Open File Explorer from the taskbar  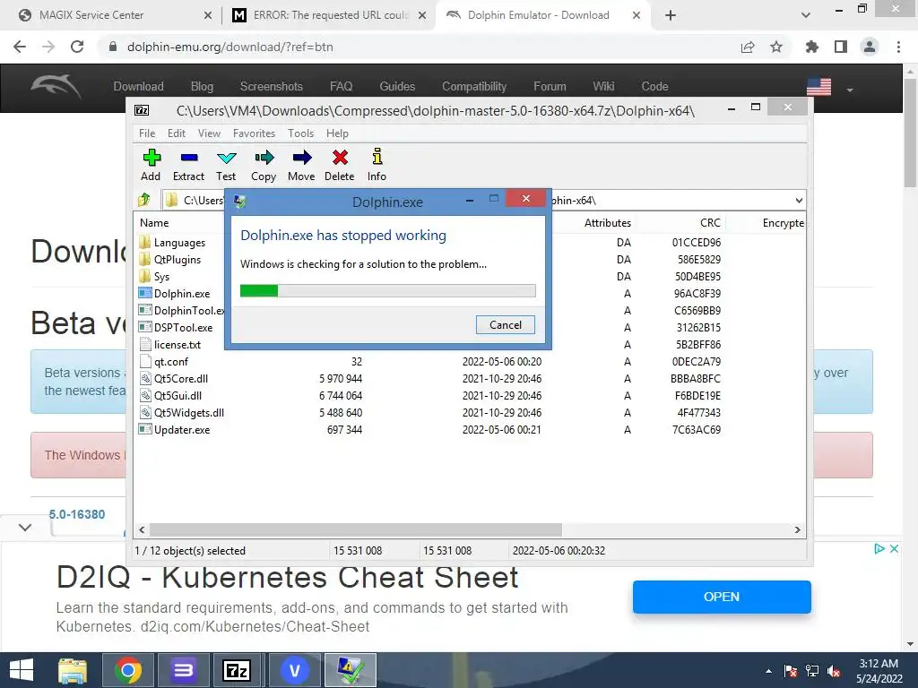[x=73, y=670]
